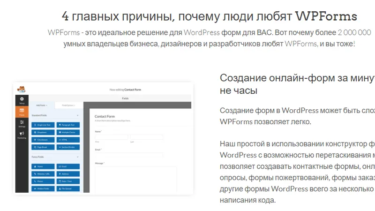
Task: Add a File Upload field
Action: (x=68, y=189)
